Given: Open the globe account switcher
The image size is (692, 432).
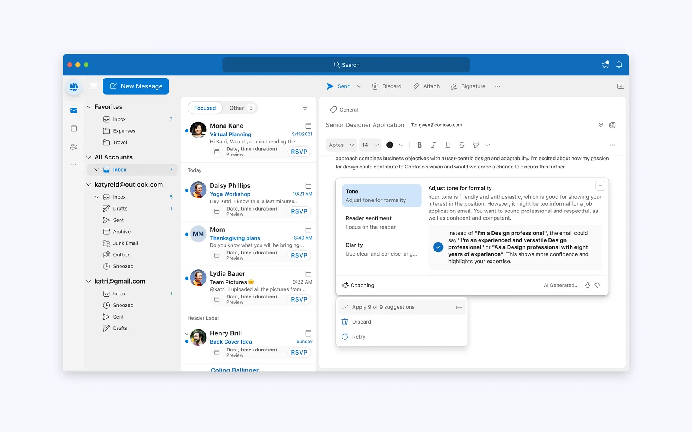Looking at the screenshot, I should [74, 87].
